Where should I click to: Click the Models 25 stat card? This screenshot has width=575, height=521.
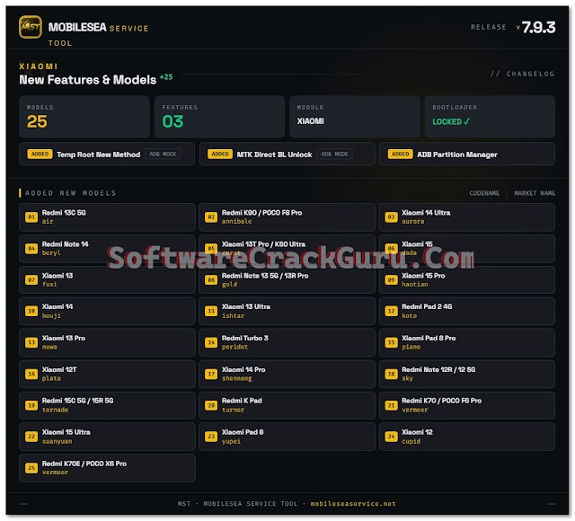(84, 117)
